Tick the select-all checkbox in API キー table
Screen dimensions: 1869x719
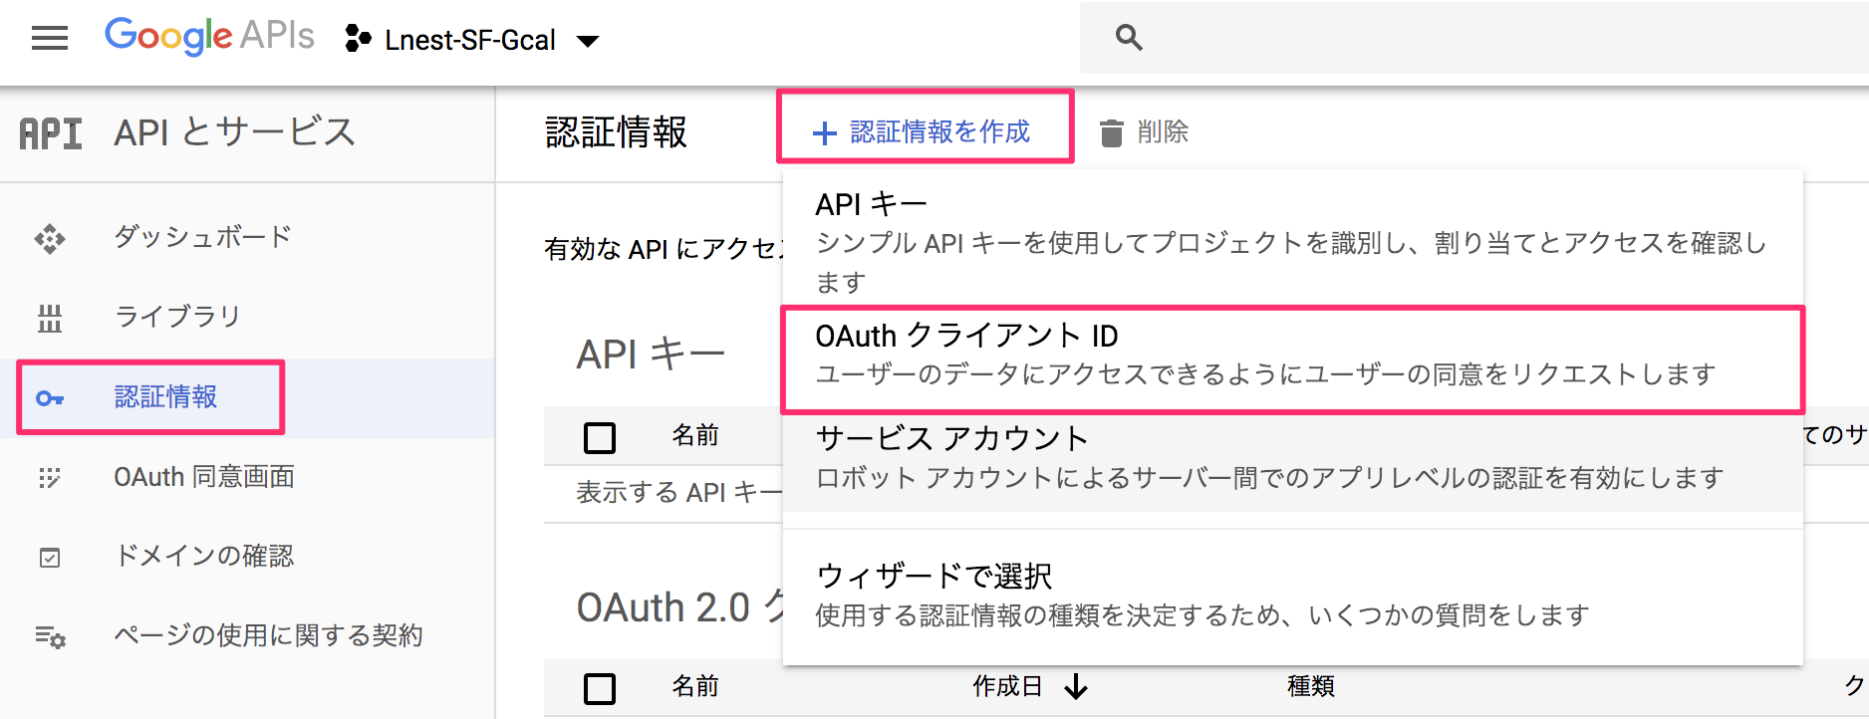[600, 437]
